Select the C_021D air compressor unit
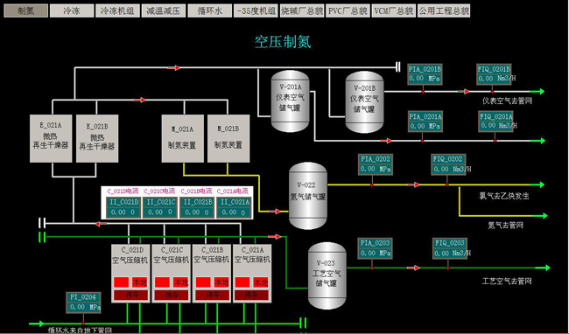The height and width of the screenshot is (334, 569). (x=130, y=274)
